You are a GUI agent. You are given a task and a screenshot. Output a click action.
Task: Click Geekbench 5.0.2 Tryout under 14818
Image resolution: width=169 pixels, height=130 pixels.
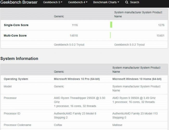tap(69, 45)
